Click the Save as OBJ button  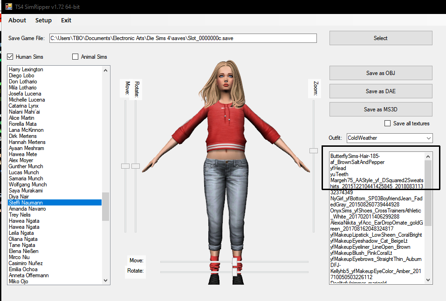click(380, 73)
